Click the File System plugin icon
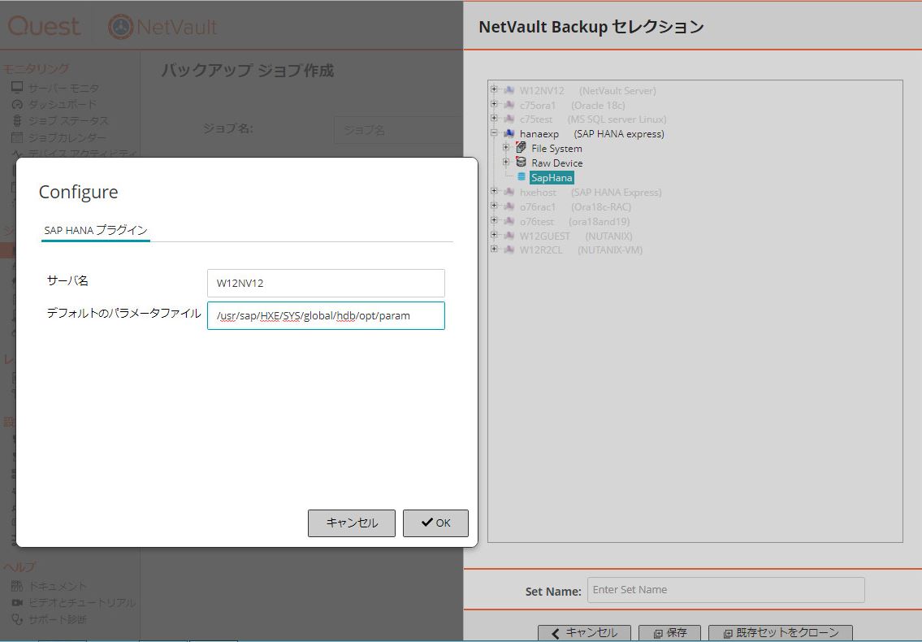922x642 pixels. 521,147
